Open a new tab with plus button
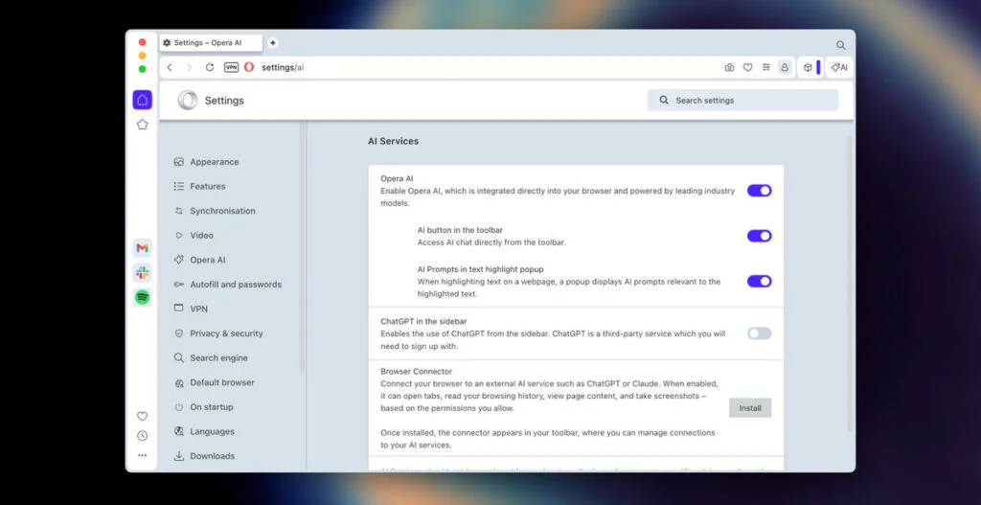This screenshot has width=981, height=505. (x=273, y=42)
